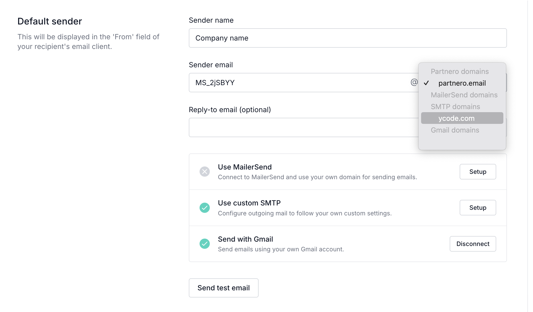The height and width of the screenshot is (312, 533).
Task: Click the Use MailerSend option title
Action: tap(245, 167)
